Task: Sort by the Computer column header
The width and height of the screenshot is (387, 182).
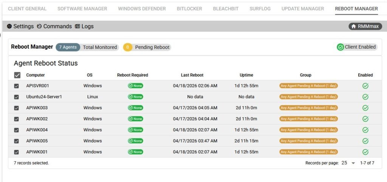Action: click(36, 75)
